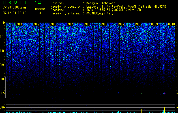This screenshot has width=178, height=113.
Task: Click the 0902 time marker
Action: 36,24
